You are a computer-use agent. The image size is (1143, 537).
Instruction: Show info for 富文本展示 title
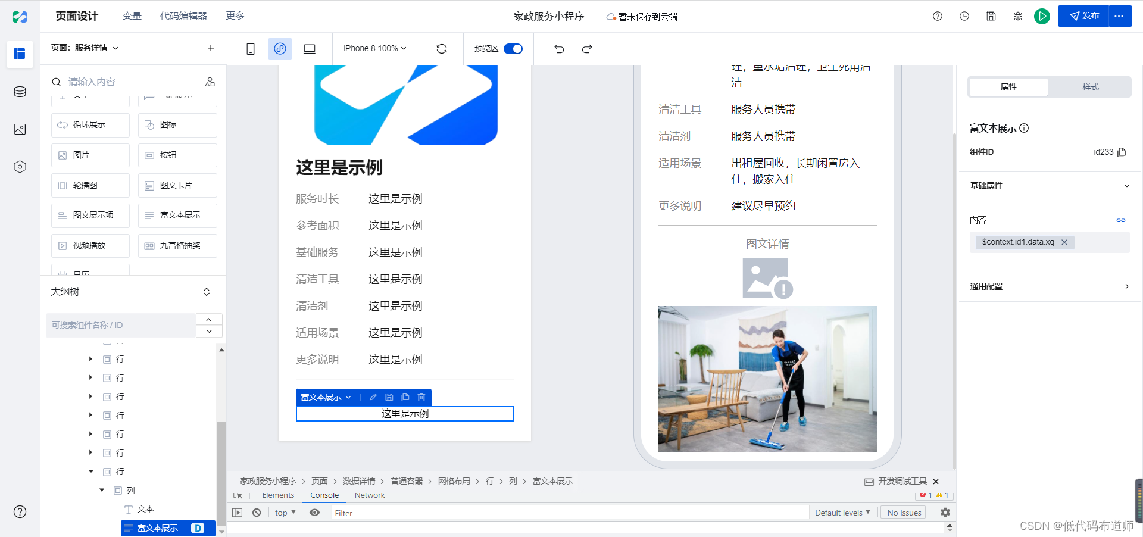pos(1024,128)
